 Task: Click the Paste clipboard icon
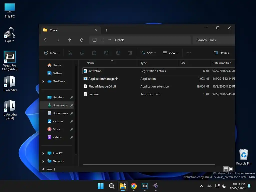coord(94,53)
